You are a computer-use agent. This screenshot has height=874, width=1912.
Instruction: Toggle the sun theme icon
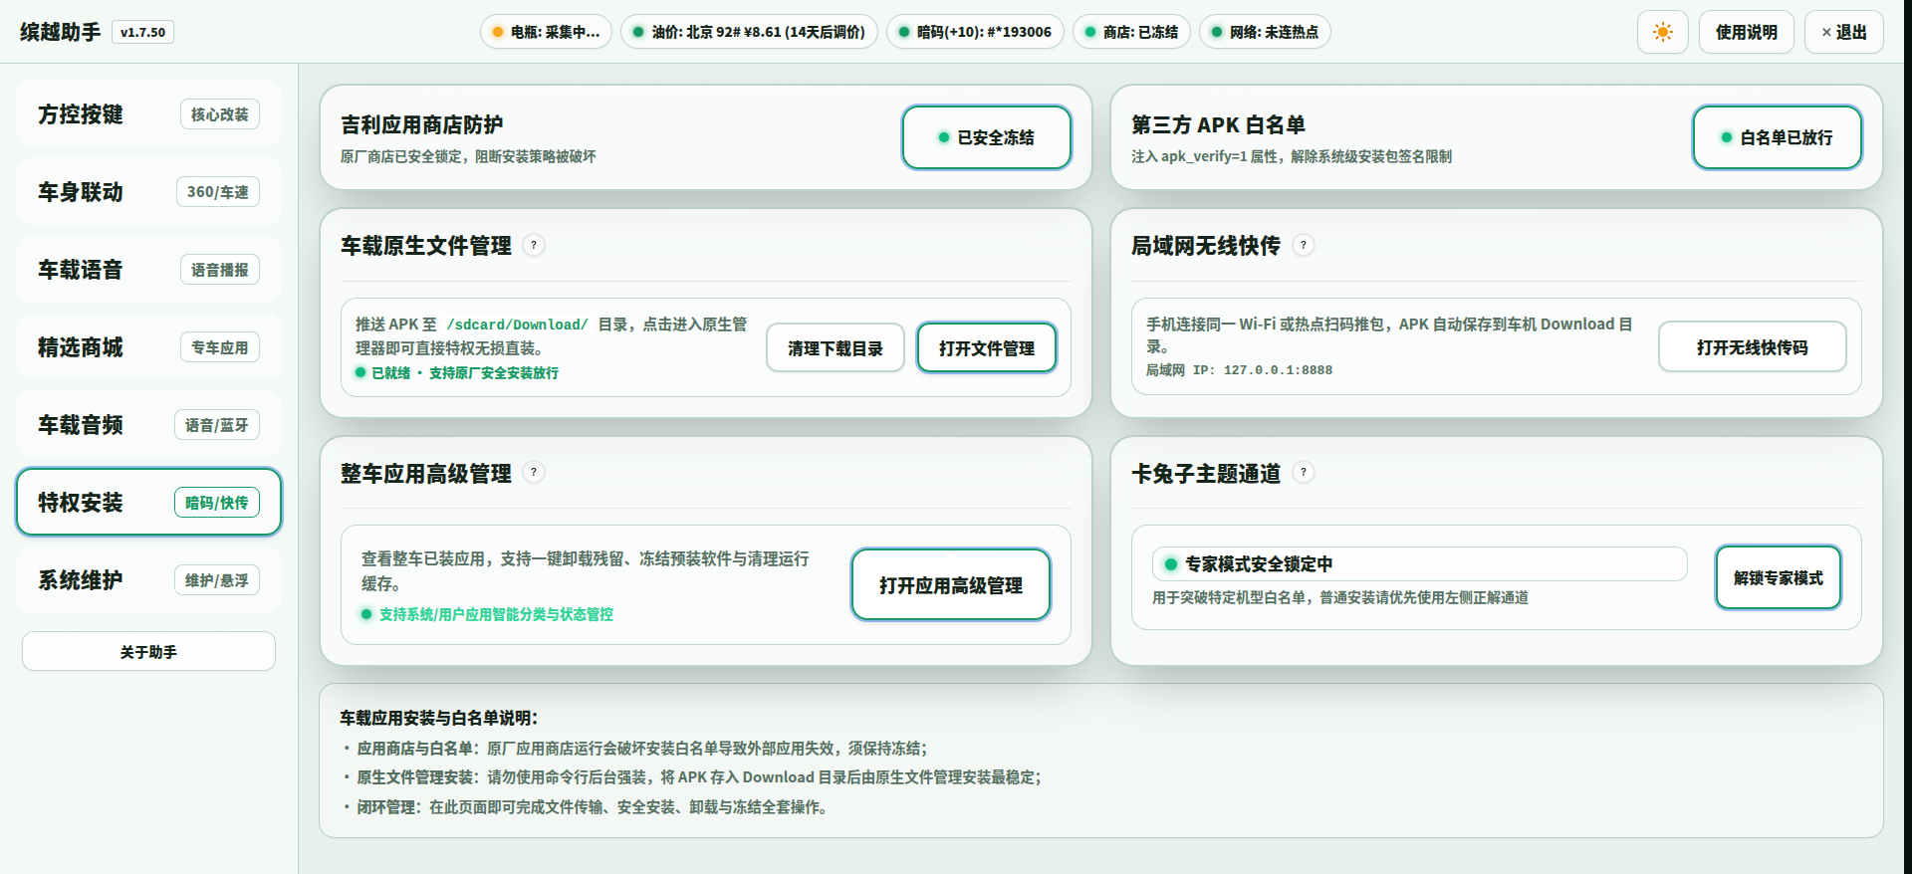click(x=1662, y=32)
